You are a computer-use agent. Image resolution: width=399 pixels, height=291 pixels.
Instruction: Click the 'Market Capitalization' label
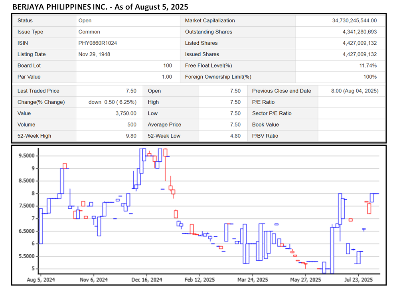[x=210, y=21]
